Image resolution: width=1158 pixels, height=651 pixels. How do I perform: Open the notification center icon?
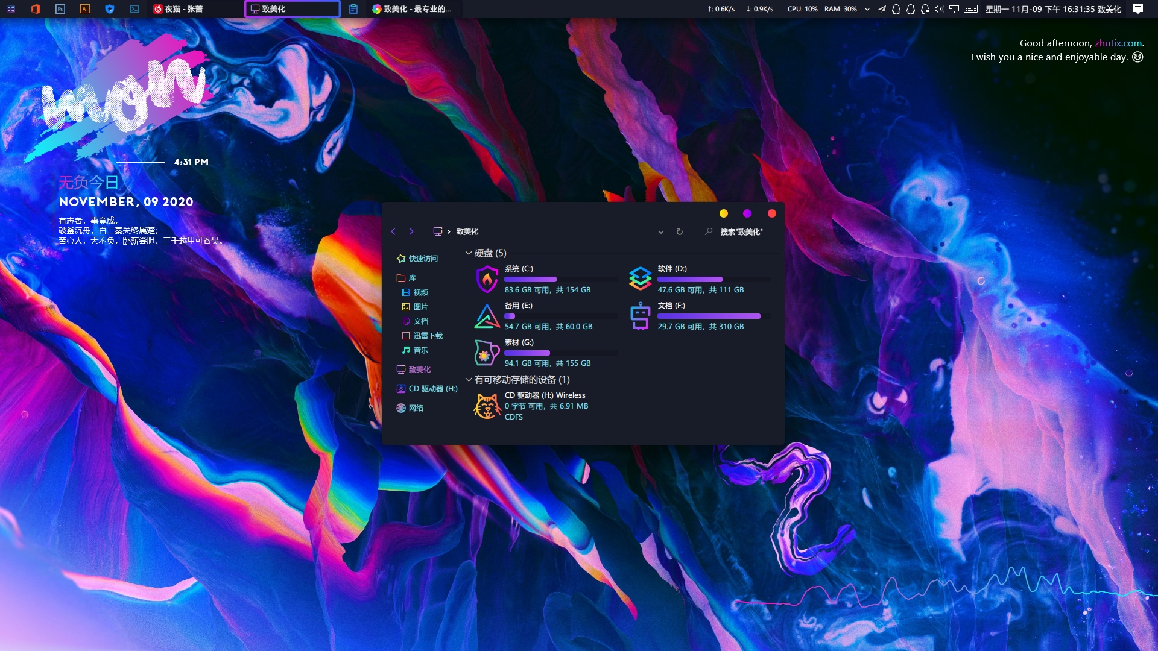tap(1138, 9)
